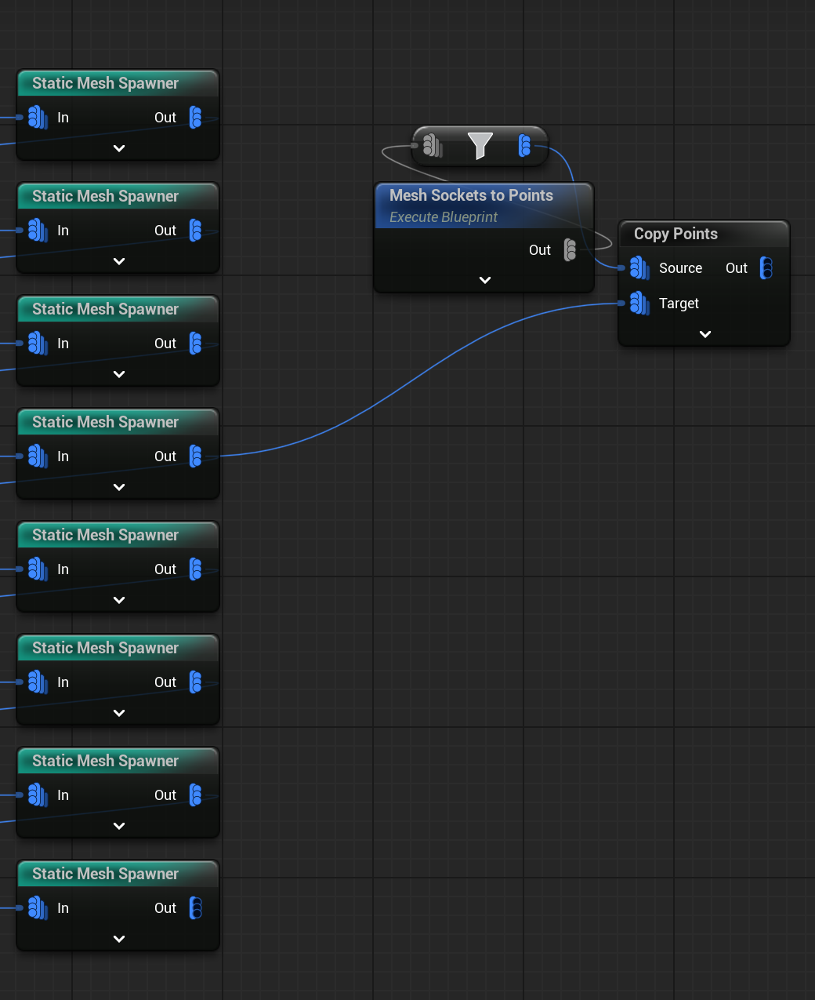815x1000 pixels.
Task: Expand the topmost Static Mesh Spawner chevron
Action: [x=119, y=148]
